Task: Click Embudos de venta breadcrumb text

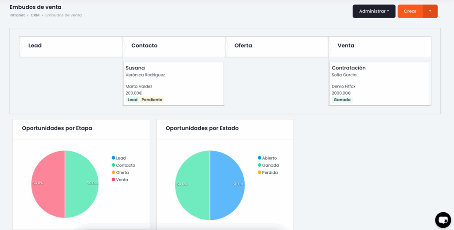Action: [x=63, y=15]
